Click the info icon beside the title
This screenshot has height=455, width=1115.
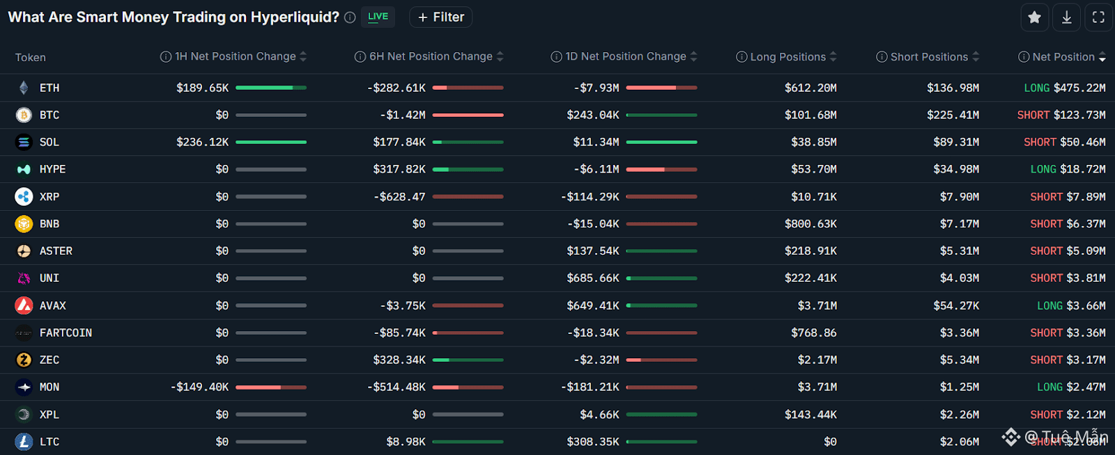pyautogui.click(x=350, y=17)
